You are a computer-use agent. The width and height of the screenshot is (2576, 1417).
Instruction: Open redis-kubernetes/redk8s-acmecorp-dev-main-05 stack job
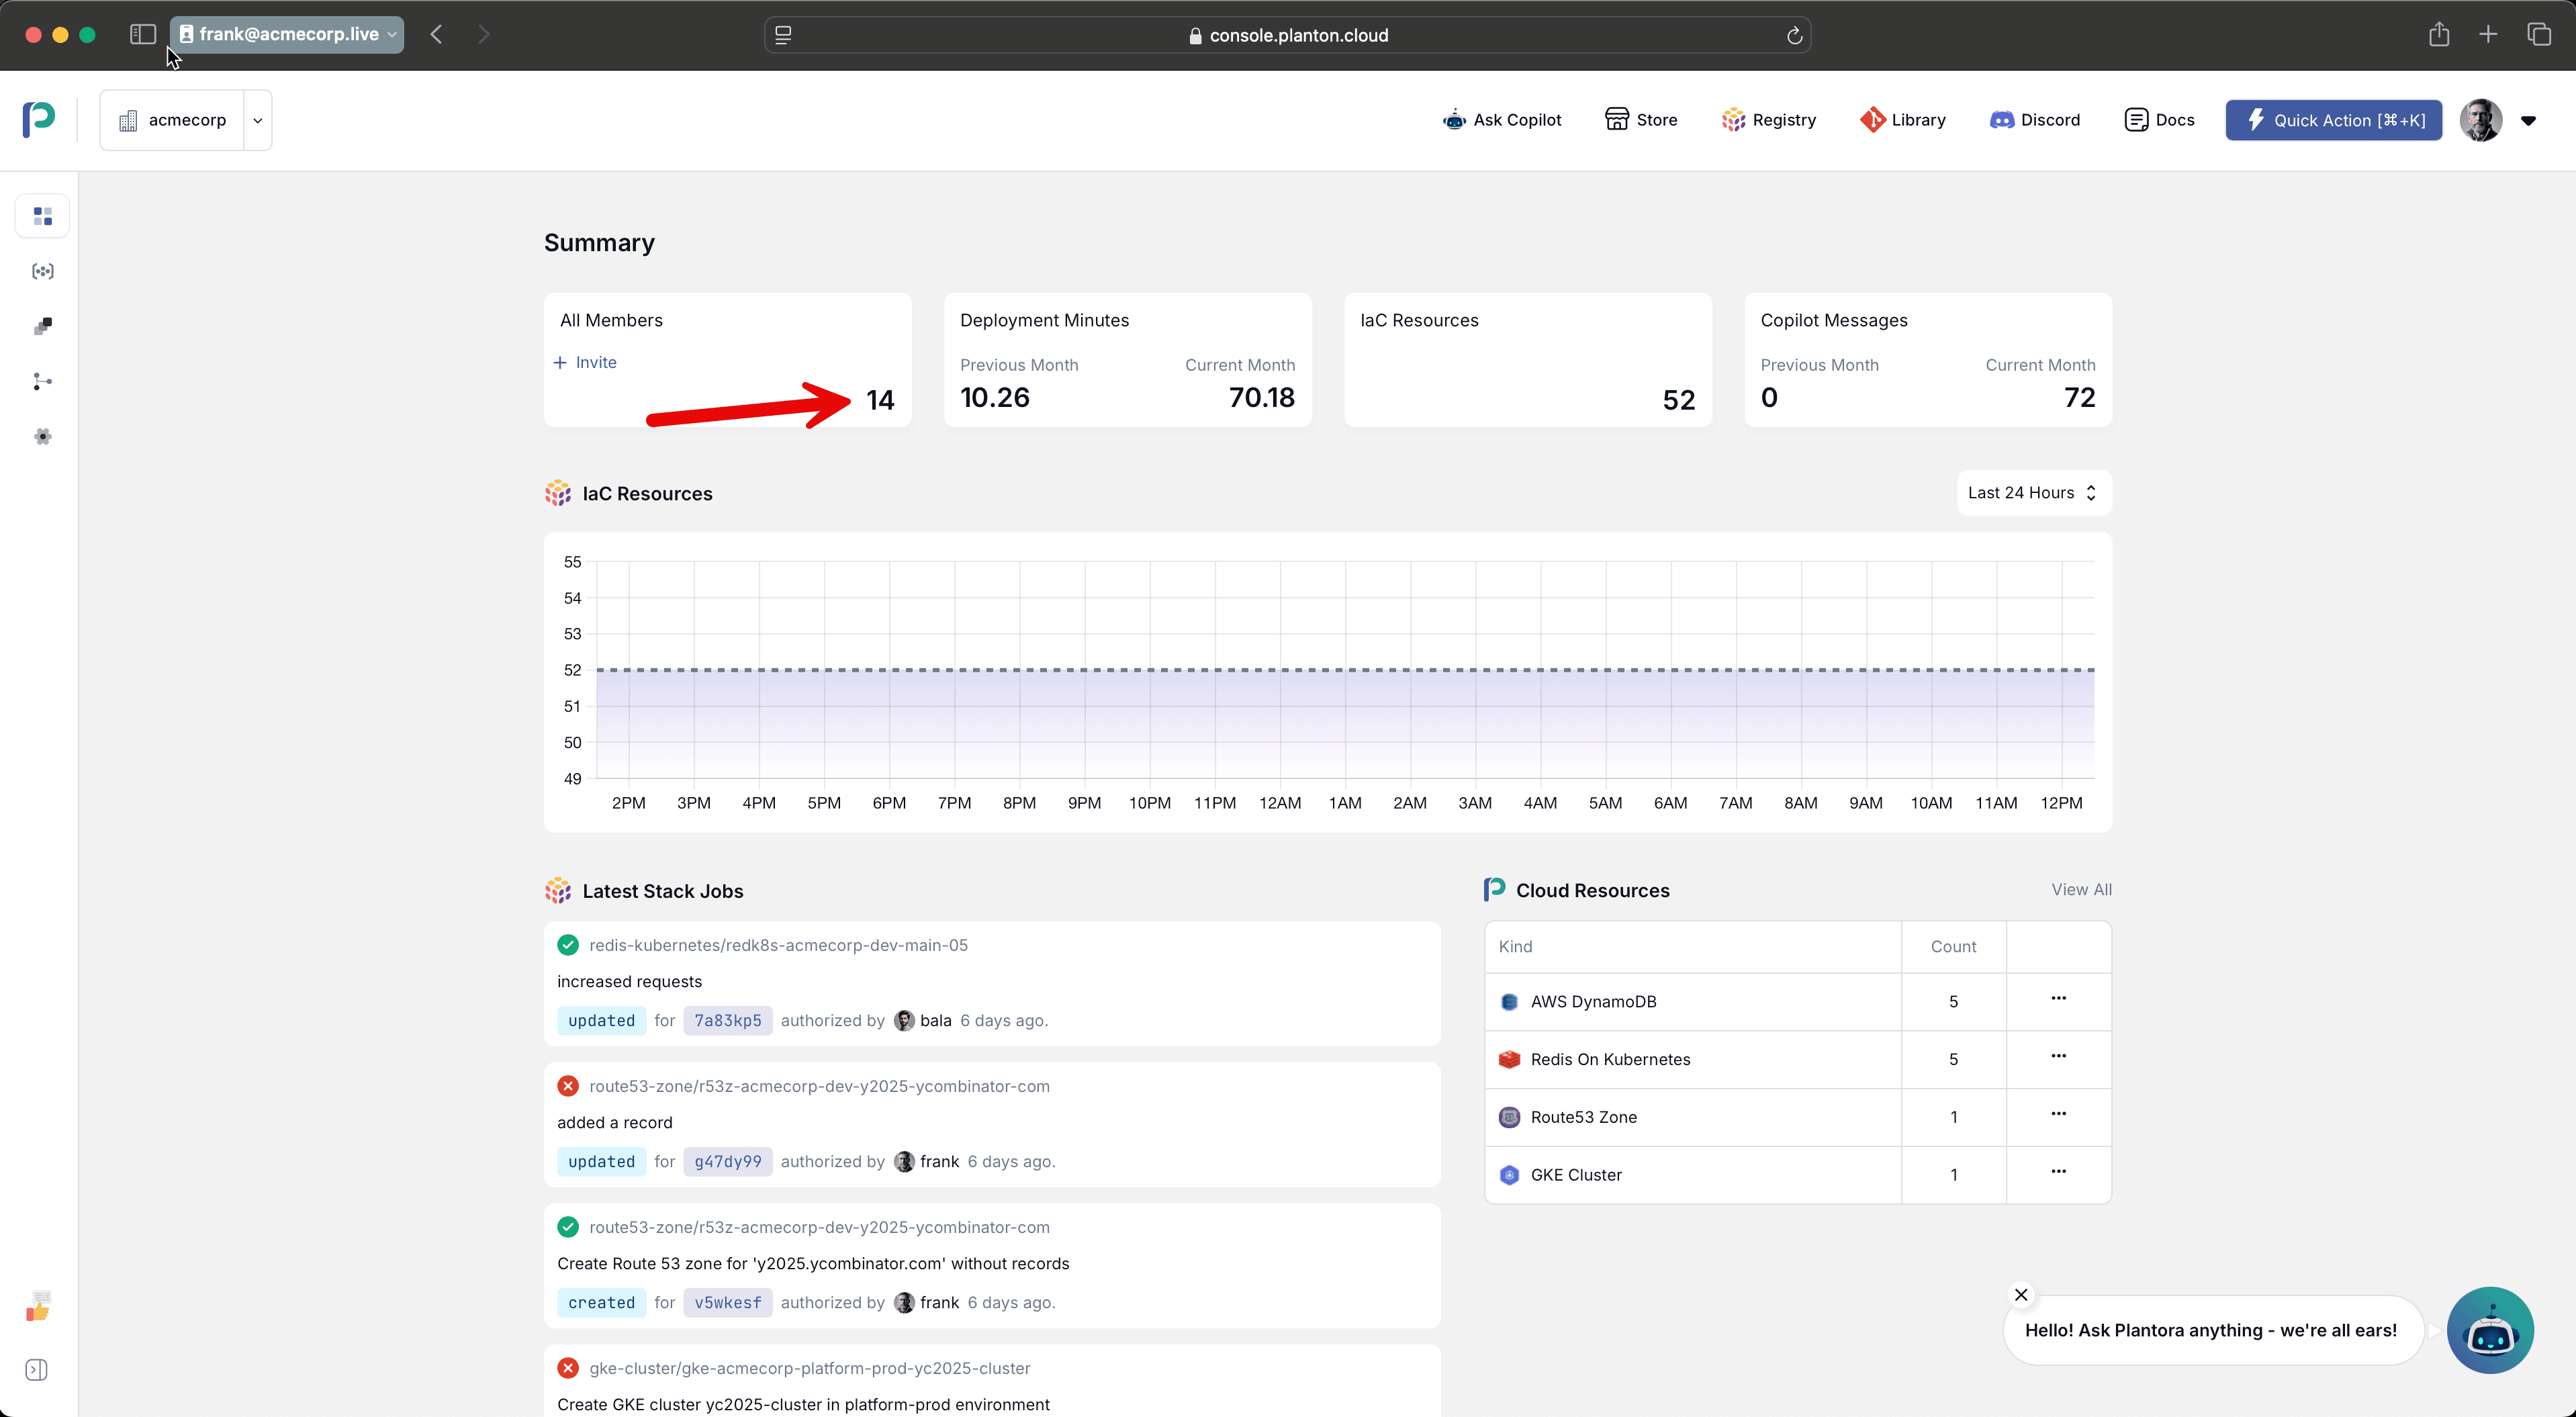[778, 945]
